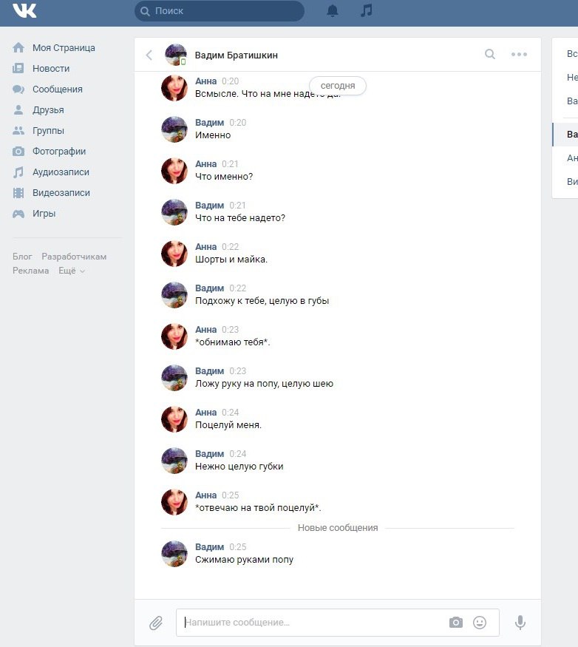578x647 pixels.
Task: Open the emoji smiley picker
Action: click(x=480, y=623)
